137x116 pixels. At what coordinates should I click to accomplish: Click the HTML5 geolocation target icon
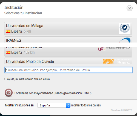coord(8,93)
